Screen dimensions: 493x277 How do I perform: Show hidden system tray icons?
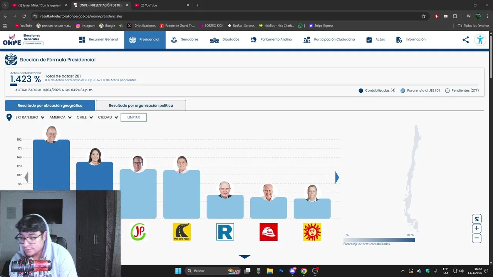pyautogui.click(x=403, y=271)
